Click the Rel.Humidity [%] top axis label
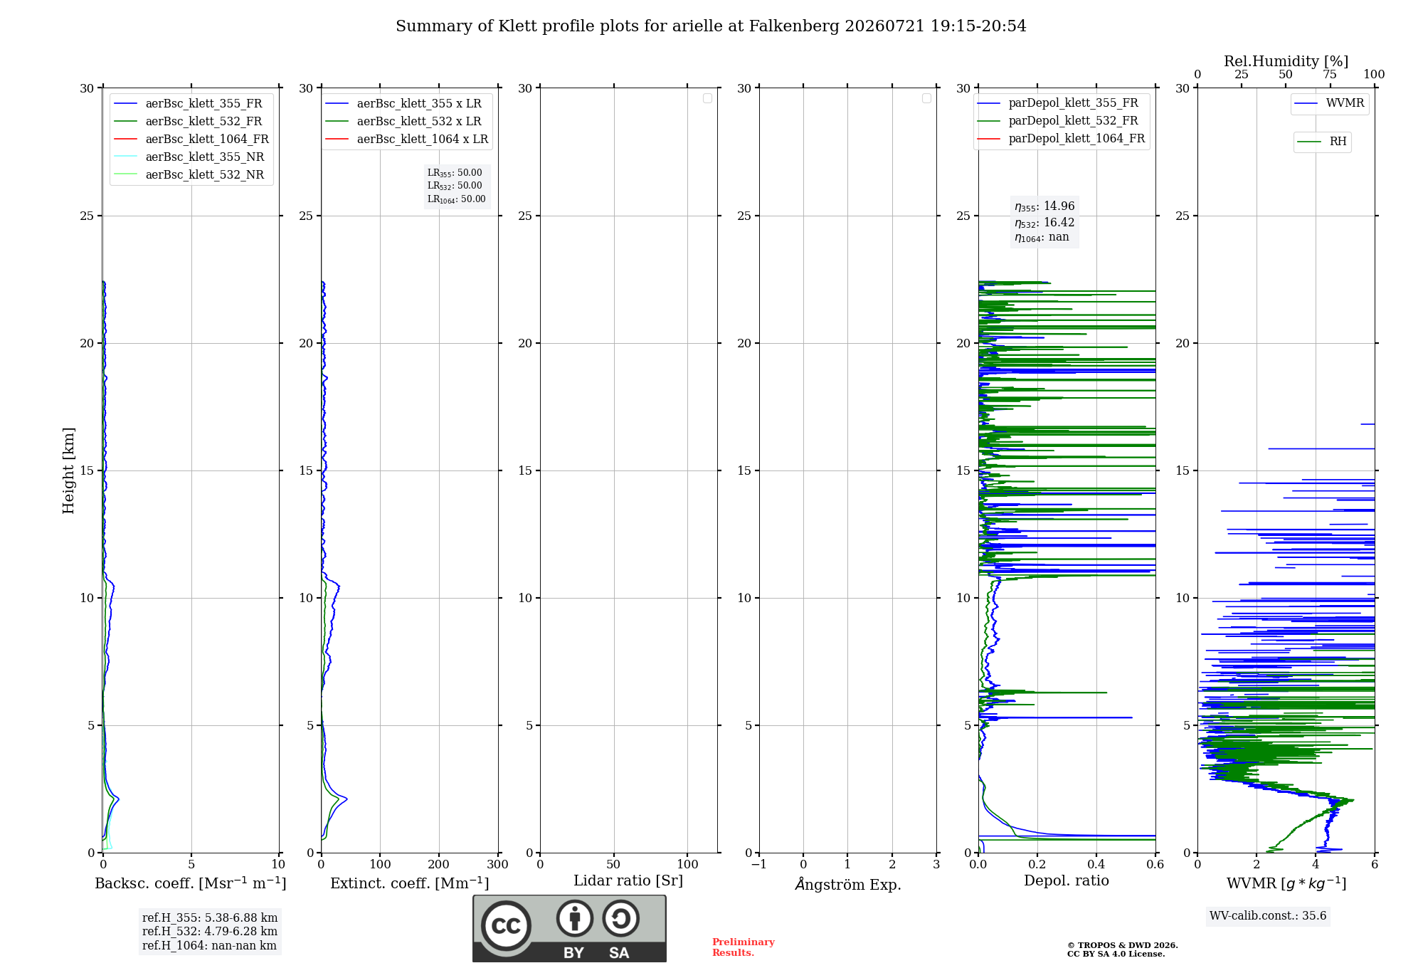The width and height of the screenshot is (1423, 968). point(1286,61)
